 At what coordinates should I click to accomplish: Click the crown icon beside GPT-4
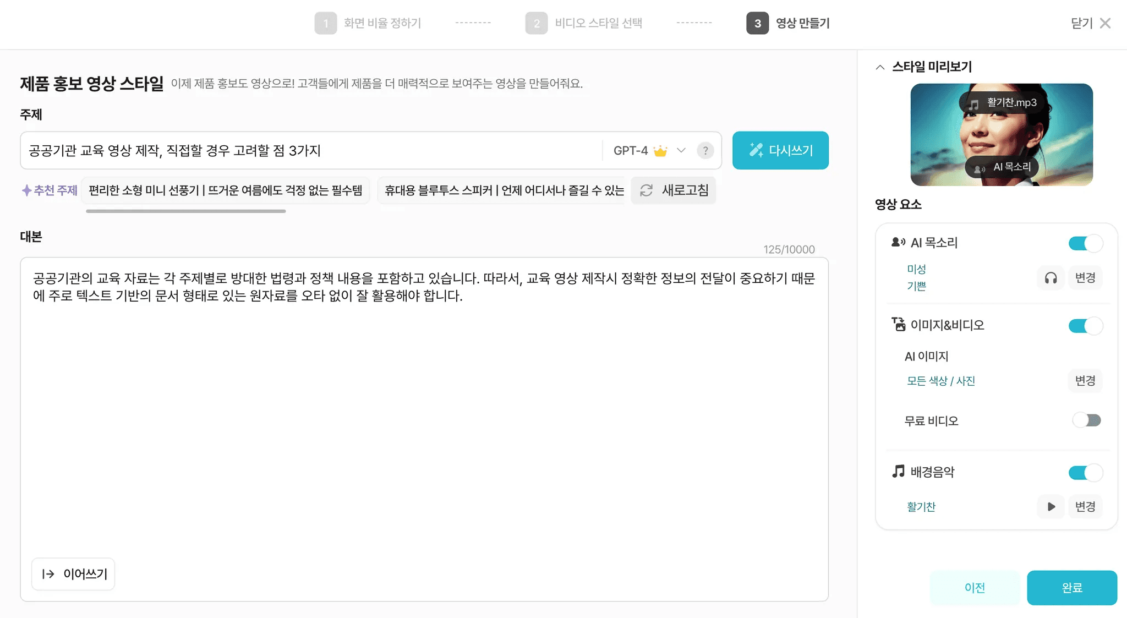pos(660,150)
